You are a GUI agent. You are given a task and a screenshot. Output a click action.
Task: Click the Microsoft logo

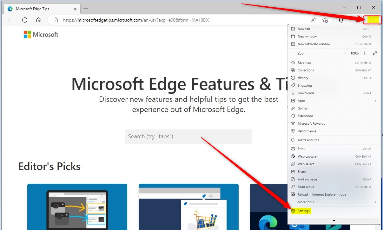41,34
